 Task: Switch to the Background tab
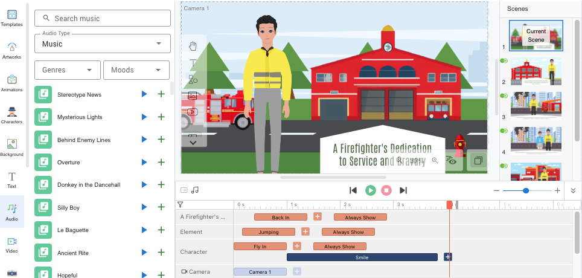click(x=11, y=146)
